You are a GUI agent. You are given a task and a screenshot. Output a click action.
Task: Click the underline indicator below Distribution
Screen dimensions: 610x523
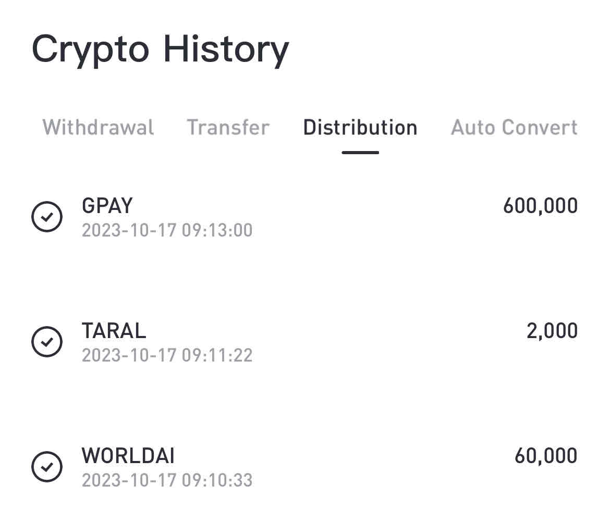click(360, 153)
